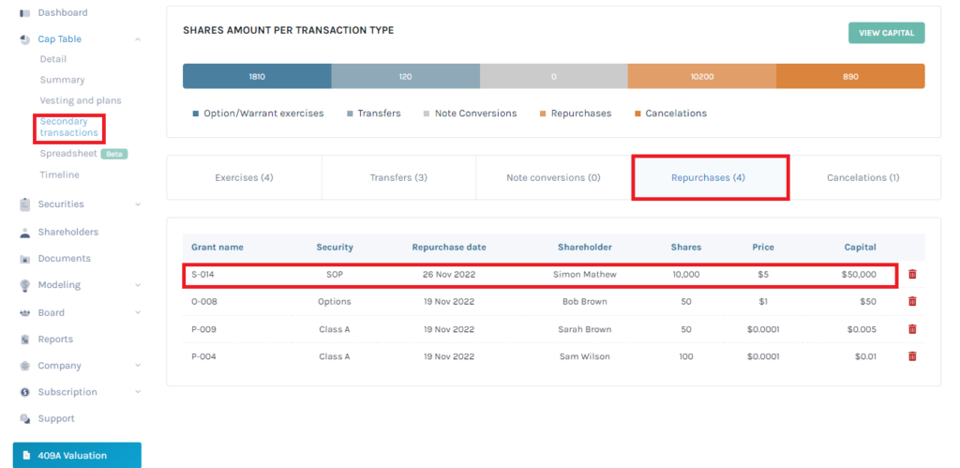This screenshot has width=960, height=468.
Task: Click the VIEW CAPITAL button
Action: (886, 33)
